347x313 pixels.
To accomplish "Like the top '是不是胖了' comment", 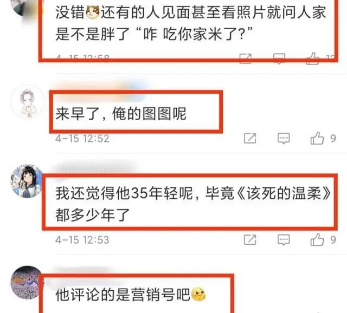I will coord(312,58).
